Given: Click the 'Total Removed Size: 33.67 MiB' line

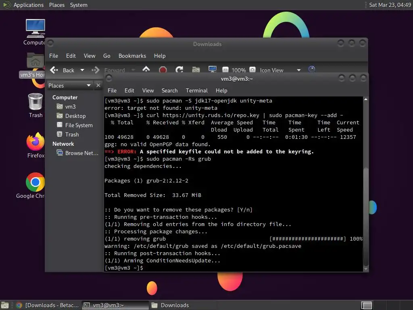Looking at the screenshot, I should [153, 195].
